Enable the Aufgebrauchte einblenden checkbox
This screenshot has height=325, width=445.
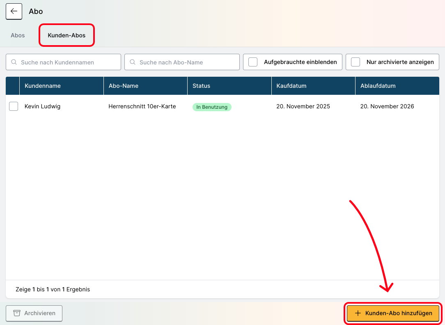pyautogui.click(x=253, y=62)
